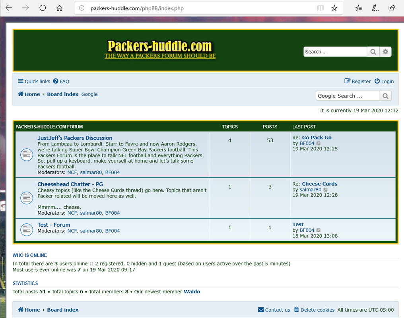Open reading view icon in address bar
This screenshot has width=404, height=318.
tap(320, 8)
